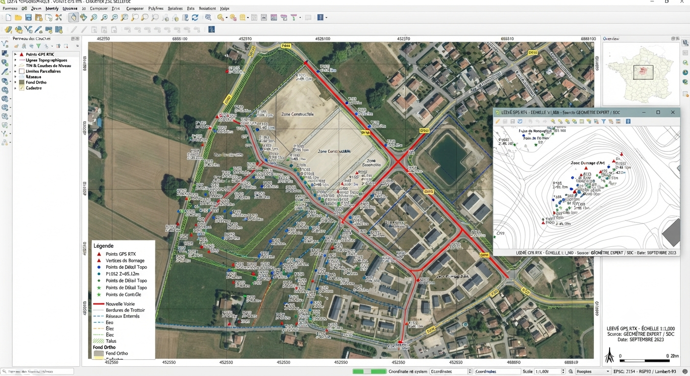The height and width of the screenshot is (376, 690).
Task: Click the green funnel filter icon in the layers panel
Action: coord(39,46)
